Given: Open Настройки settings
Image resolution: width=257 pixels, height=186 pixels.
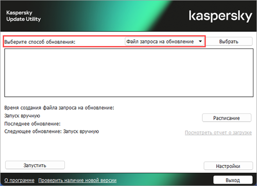Looking at the screenshot, I should pyautogui.click(x=228, y=166).
